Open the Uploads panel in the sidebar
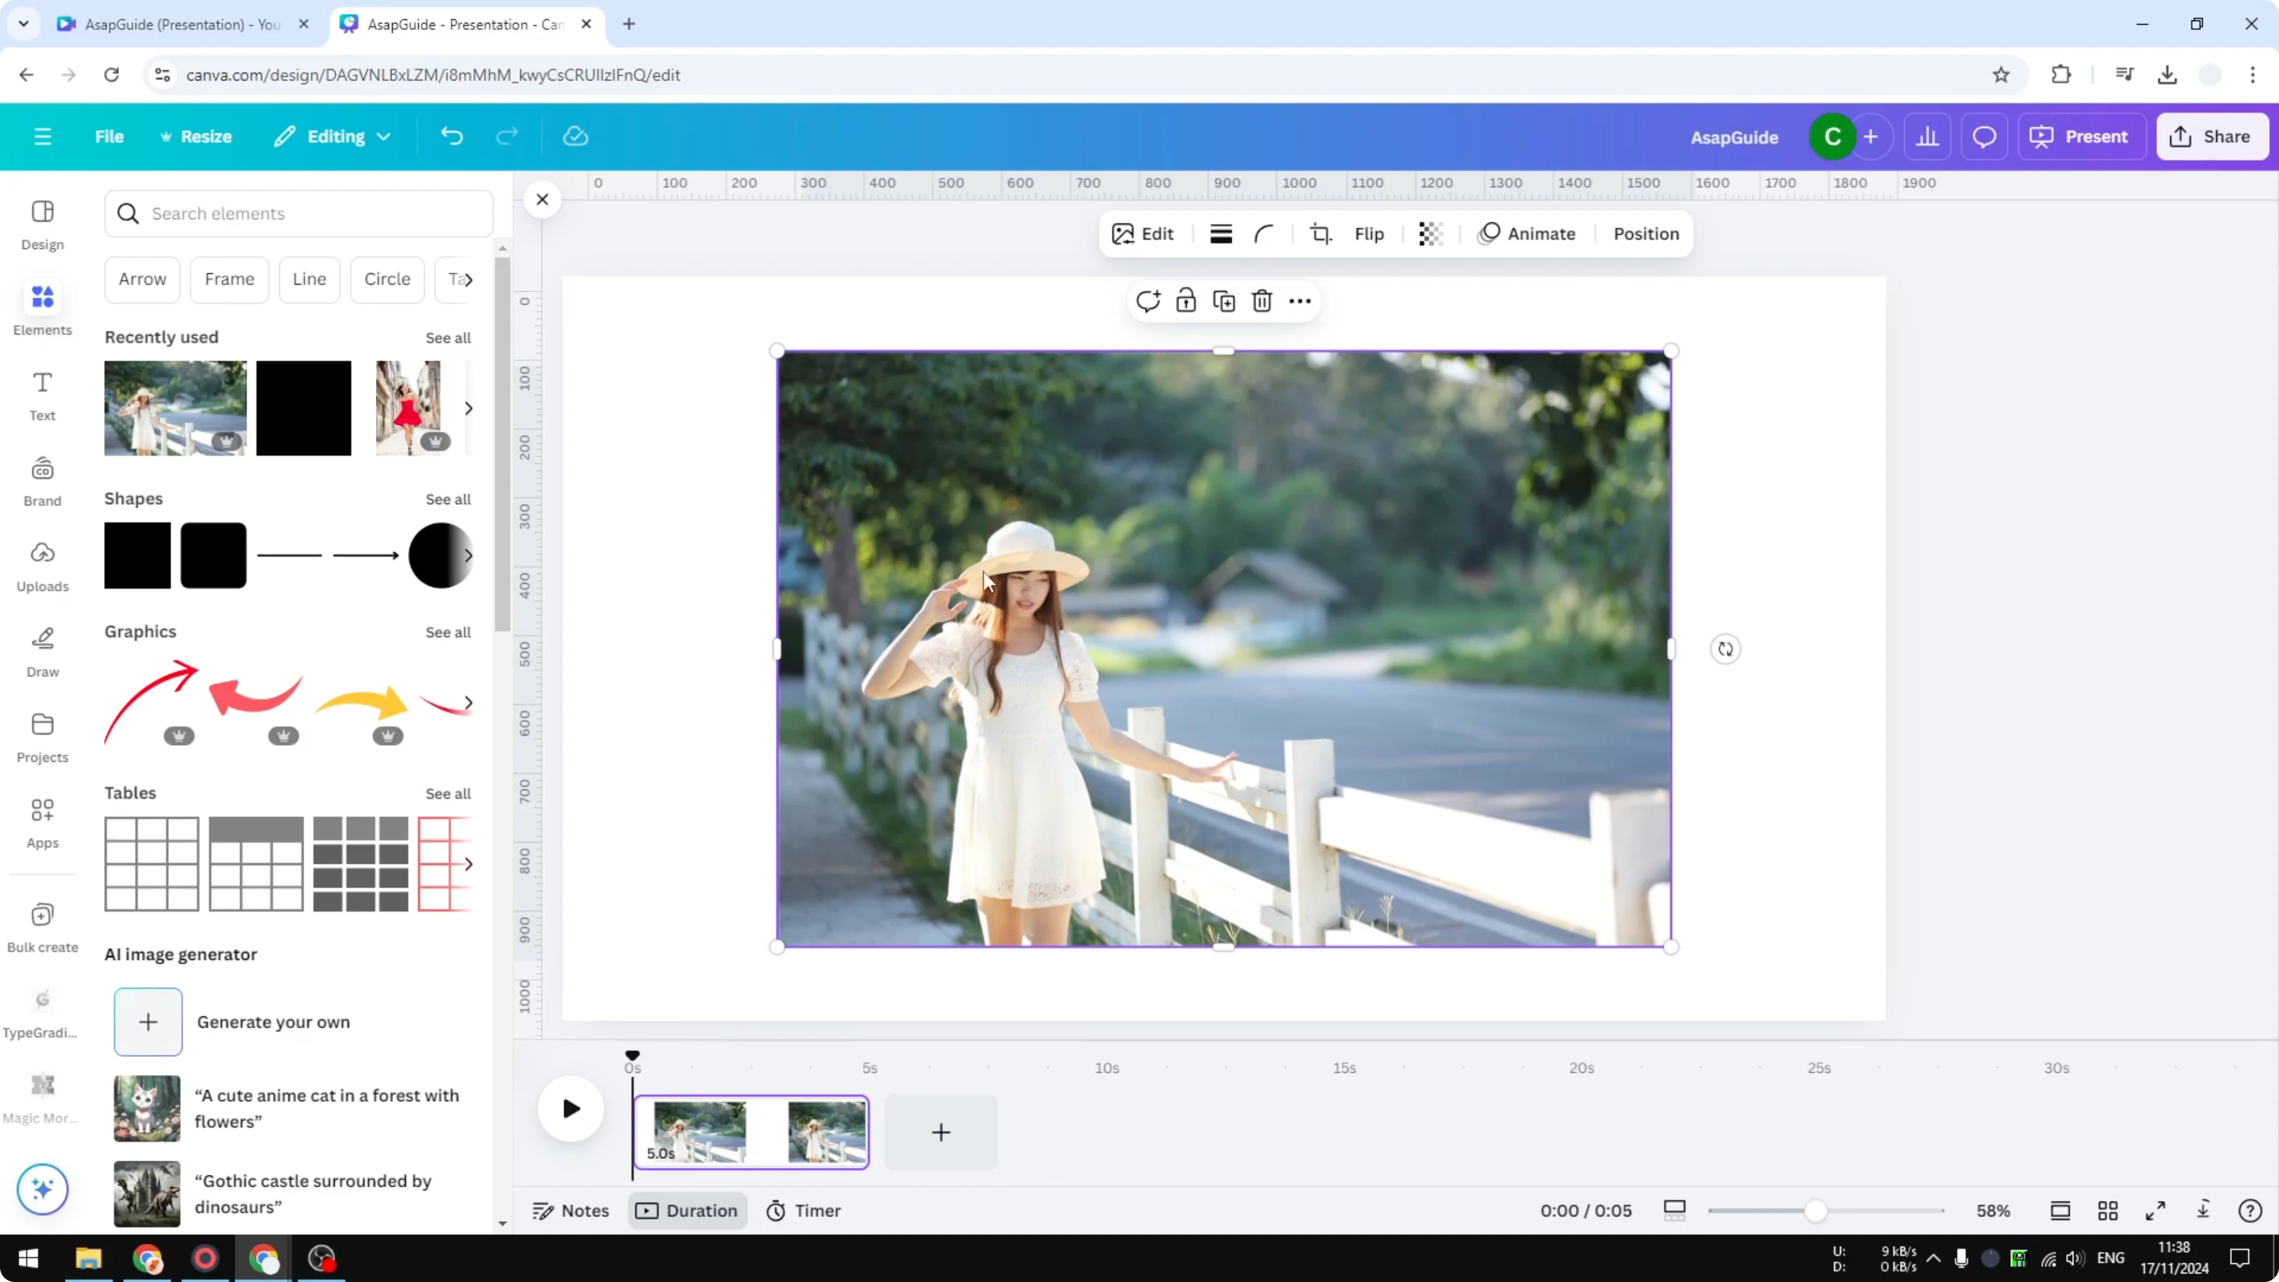 (41, 566)
